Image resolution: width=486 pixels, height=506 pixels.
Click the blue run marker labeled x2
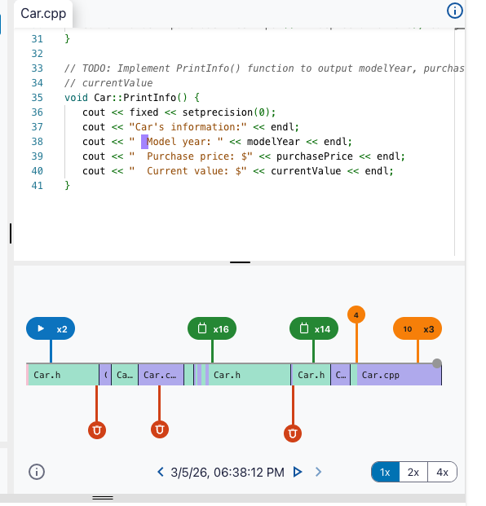pyautogui.click(x=51, y=328)
